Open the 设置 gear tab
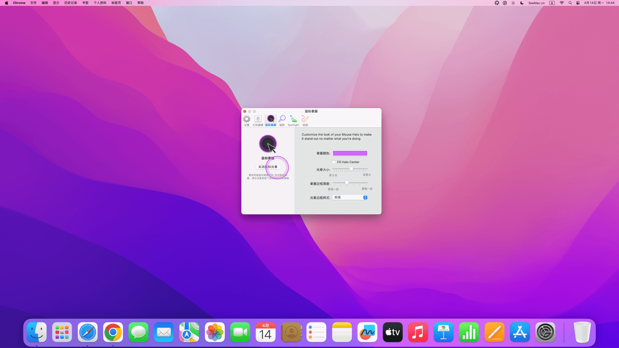Viewport: 619px width, 348px height. [x=247, y=121]
